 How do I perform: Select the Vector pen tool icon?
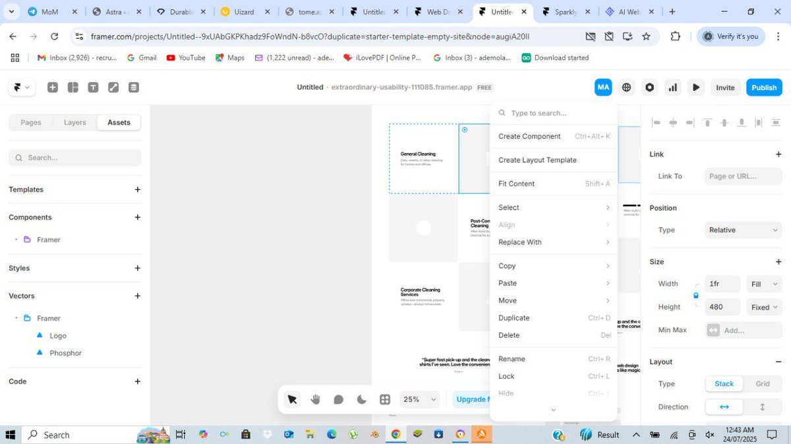pos(113,87)
